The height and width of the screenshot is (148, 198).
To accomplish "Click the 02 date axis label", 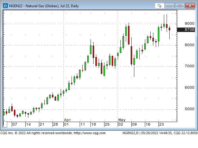I will [121, 124].
